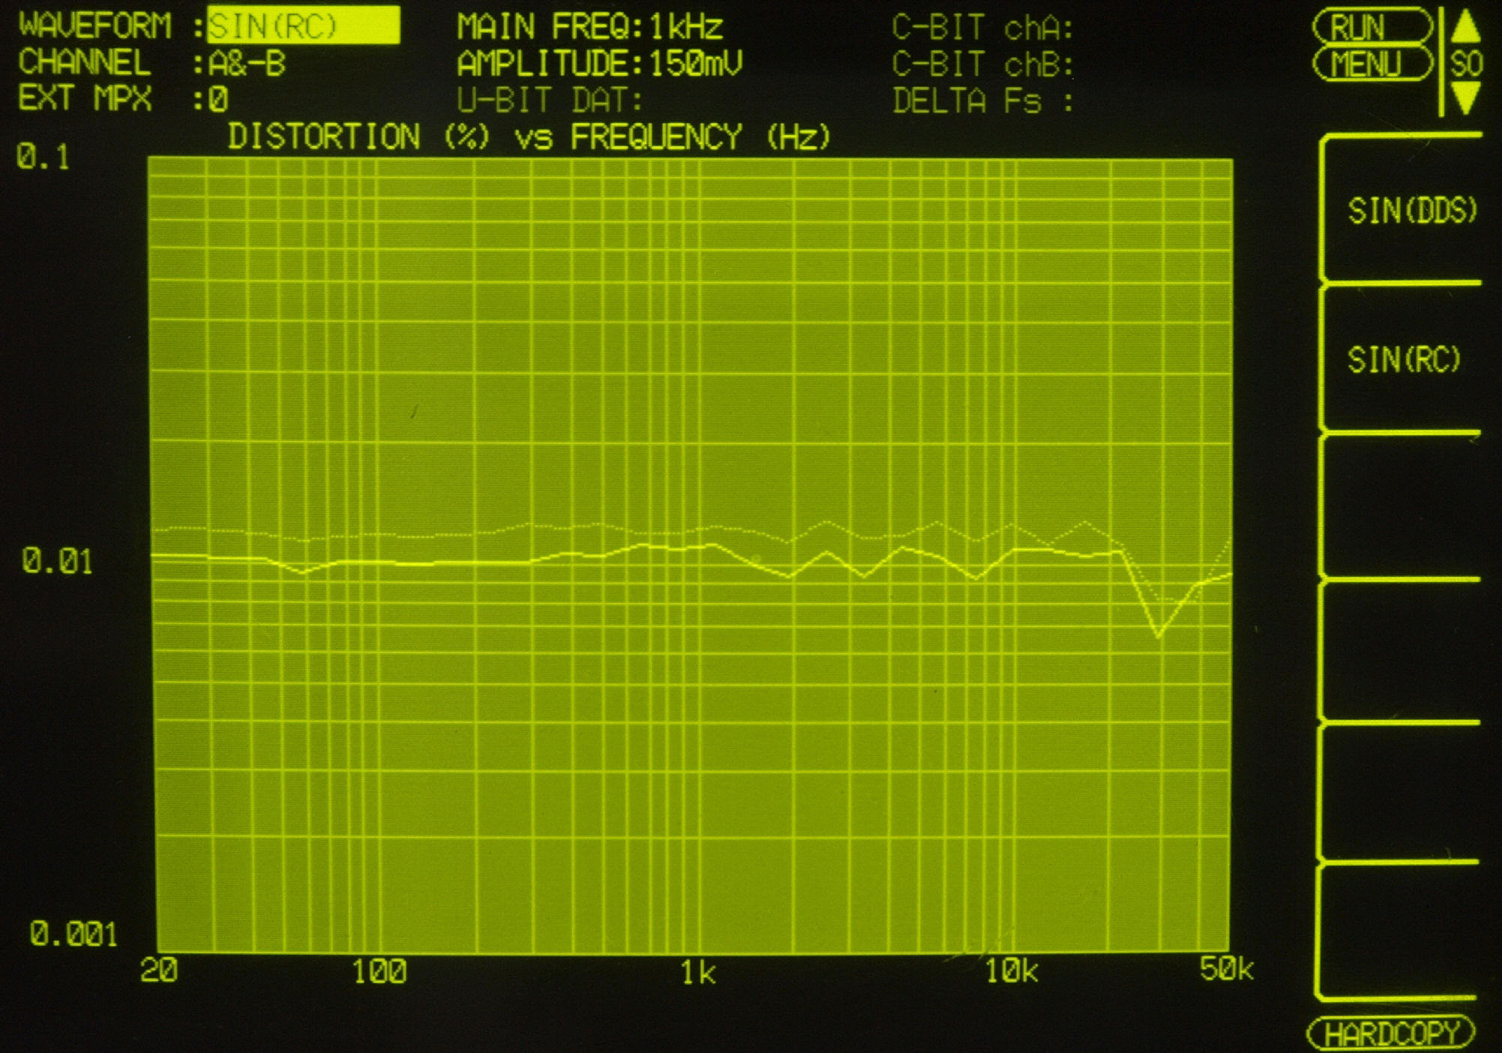Open the MENU button
Screen dimensions: 1502x1053
tap(1372, 64)
